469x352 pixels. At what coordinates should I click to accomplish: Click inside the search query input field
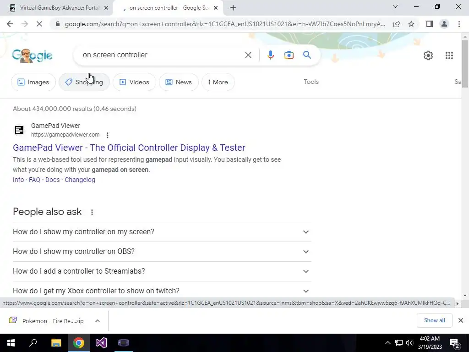162,55
